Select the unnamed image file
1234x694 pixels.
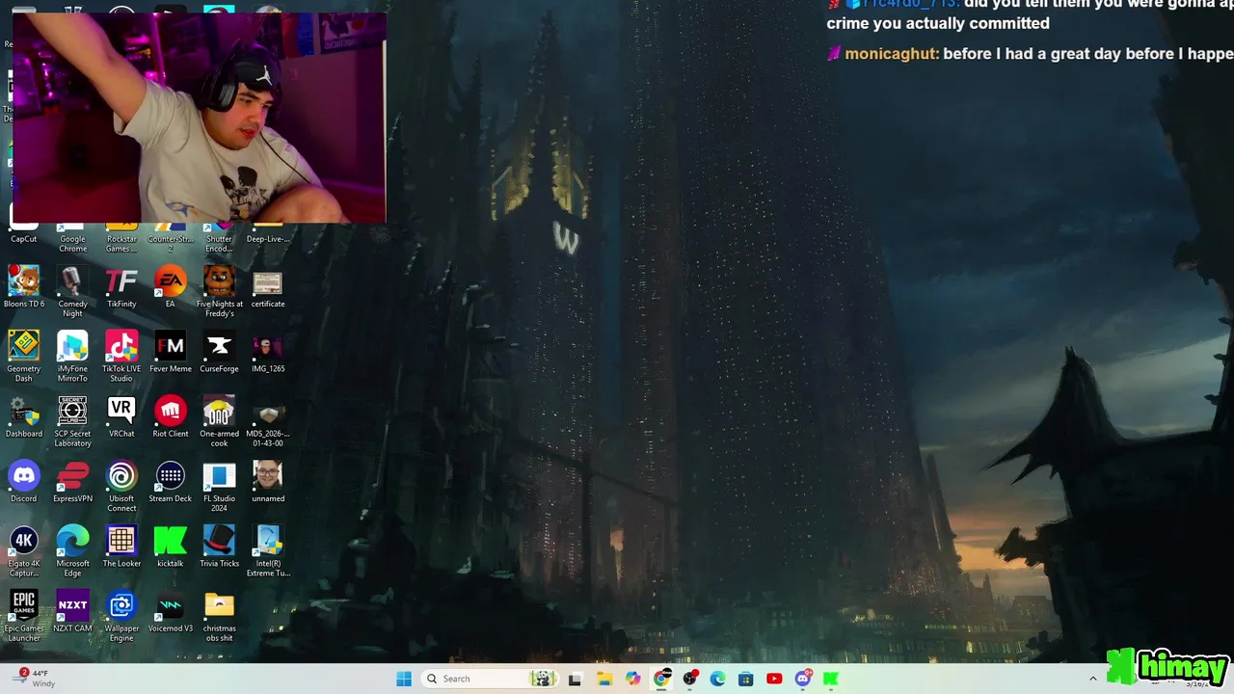click(x=268, y=482)
